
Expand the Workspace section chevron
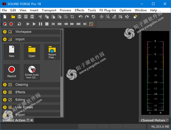(5, 32)
